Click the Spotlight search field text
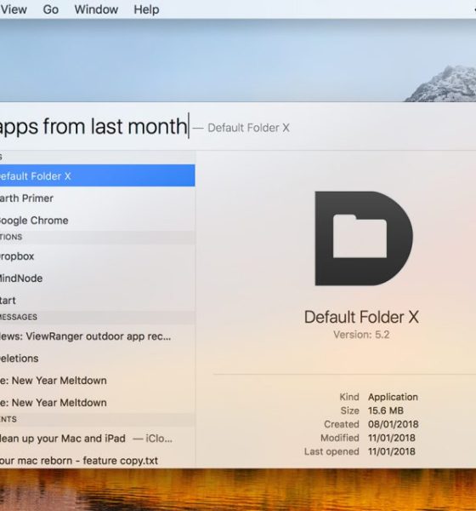476x511 pixels. (93, 126)
